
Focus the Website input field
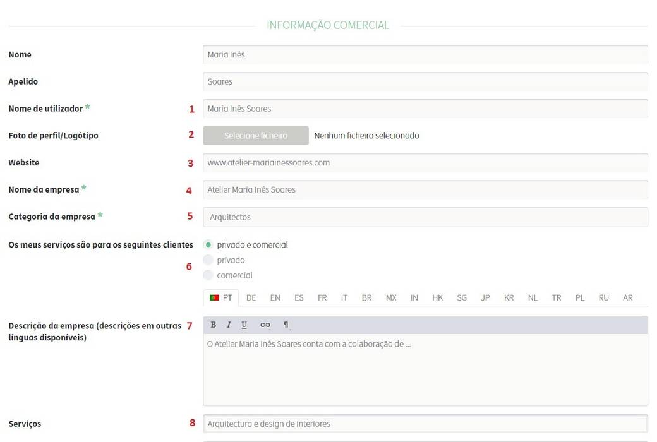(425, 163)
